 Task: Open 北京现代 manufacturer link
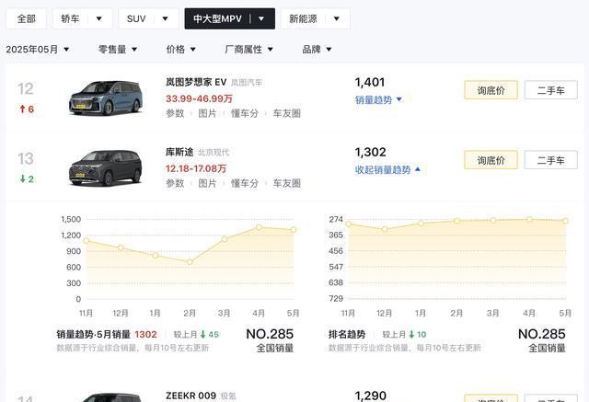tap(214, 153)
